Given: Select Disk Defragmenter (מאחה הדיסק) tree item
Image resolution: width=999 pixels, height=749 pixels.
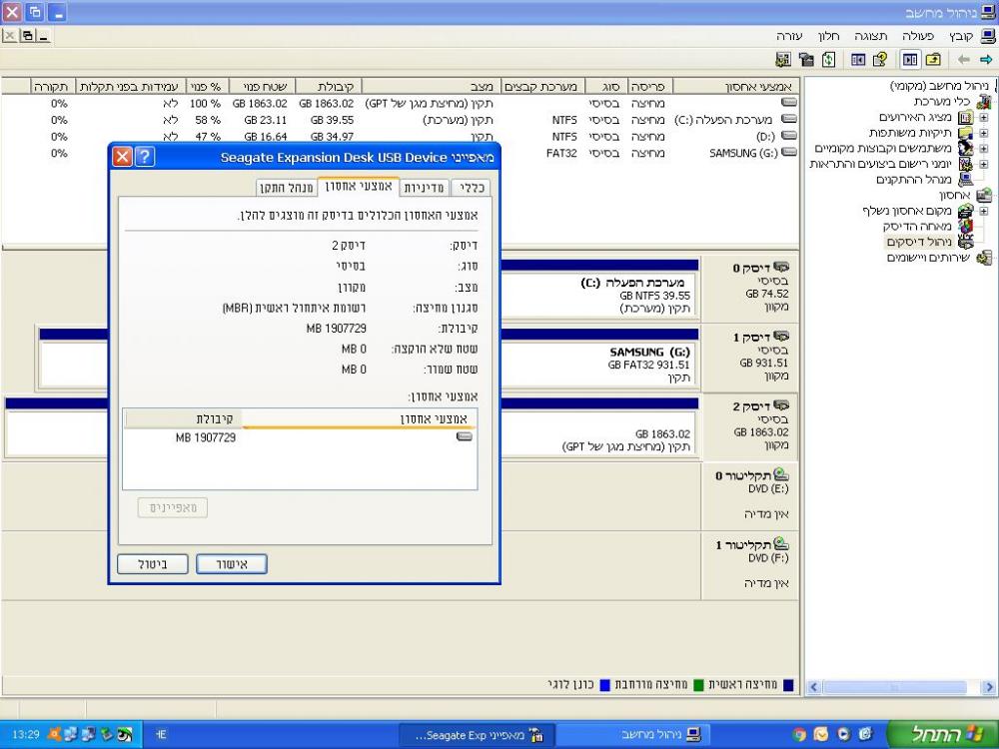Looking at the screenshot, I should (917, 226).
